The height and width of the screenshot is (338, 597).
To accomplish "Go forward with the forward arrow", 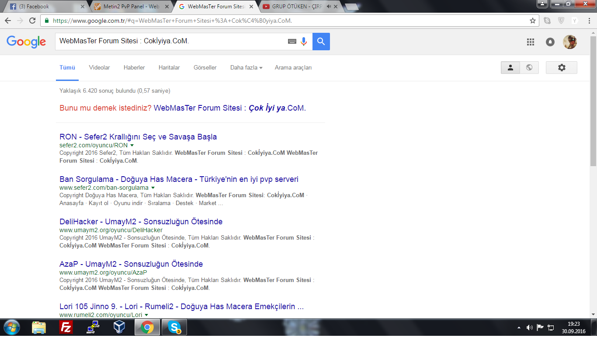I will point(20,21).
